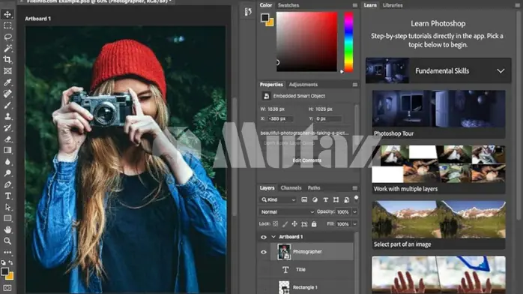This screenshot has height=294, width=523.
Task: Toggle lock all for layer
Action: [x=314, y=224]
